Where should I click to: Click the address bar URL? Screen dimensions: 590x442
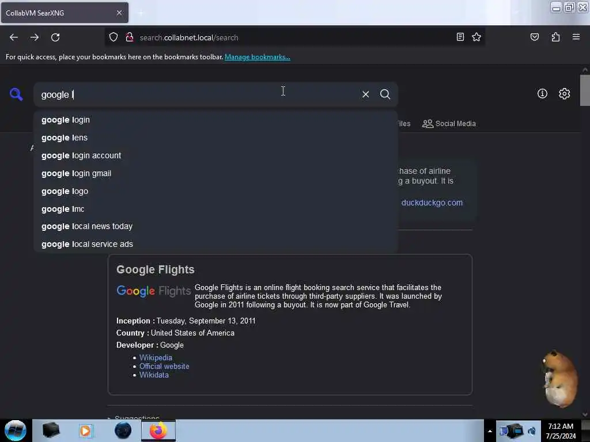click(x=188, y=37)
